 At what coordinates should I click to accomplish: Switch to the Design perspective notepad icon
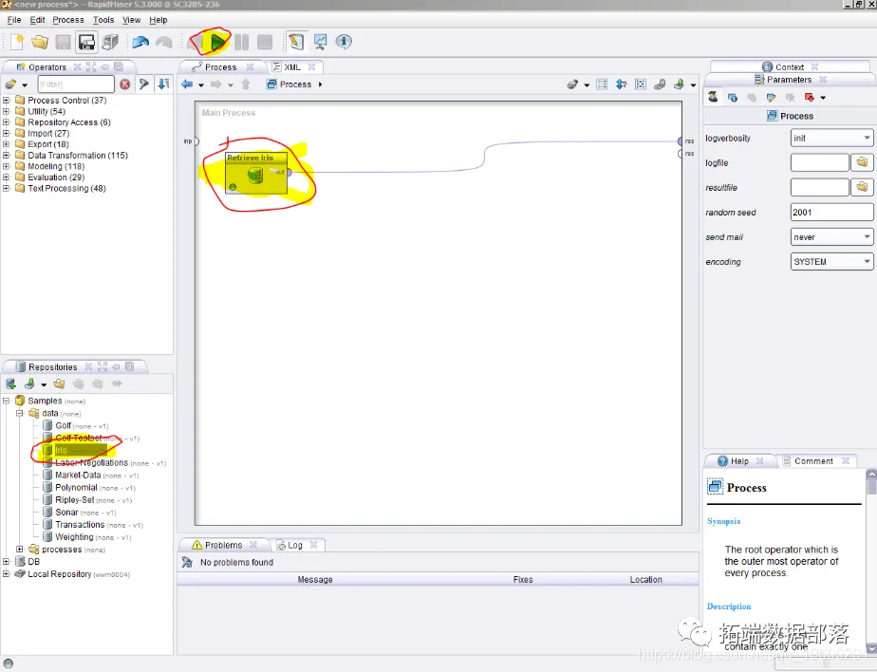tap(296, 42)
